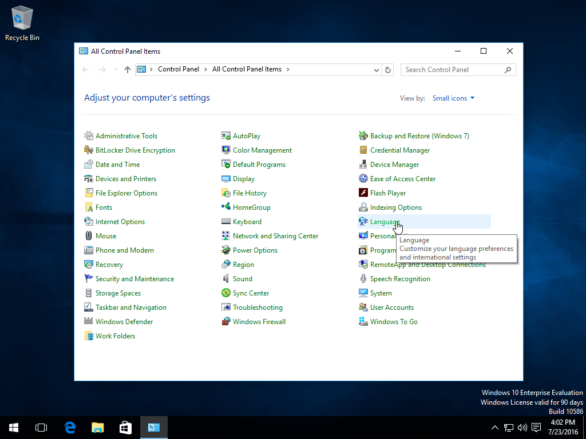The image size is (586, 439).
Task: Click the volume icon in system tray
Action: pos(522,428)
